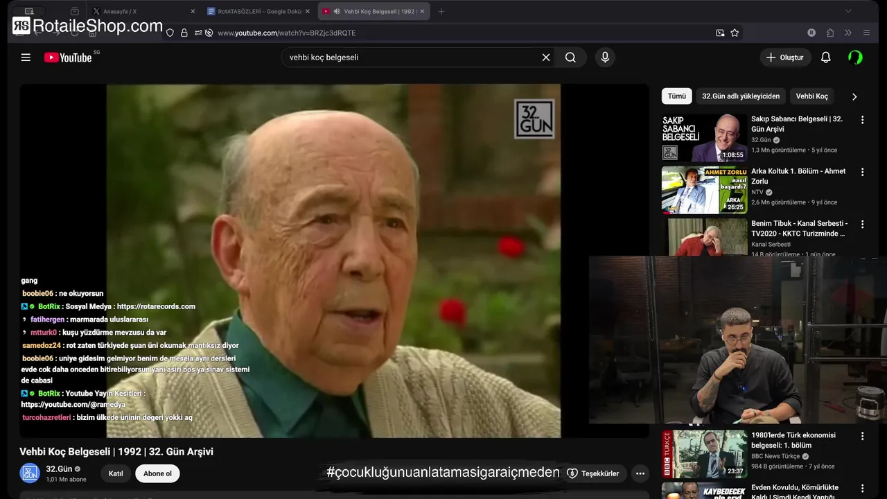887x499 pixels.
Task: Open the youtube.com/@ramedya chat link
Action: pos(73,405)
